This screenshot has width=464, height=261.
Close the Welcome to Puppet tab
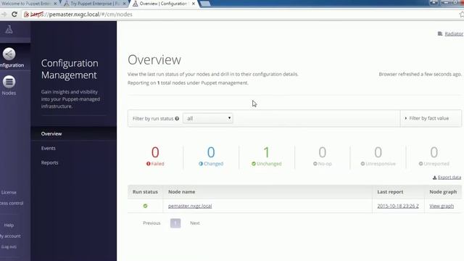point(55,4)
